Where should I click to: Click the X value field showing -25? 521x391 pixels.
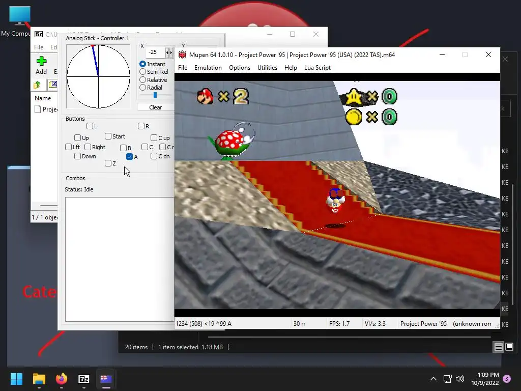click(x=156, y=52)
